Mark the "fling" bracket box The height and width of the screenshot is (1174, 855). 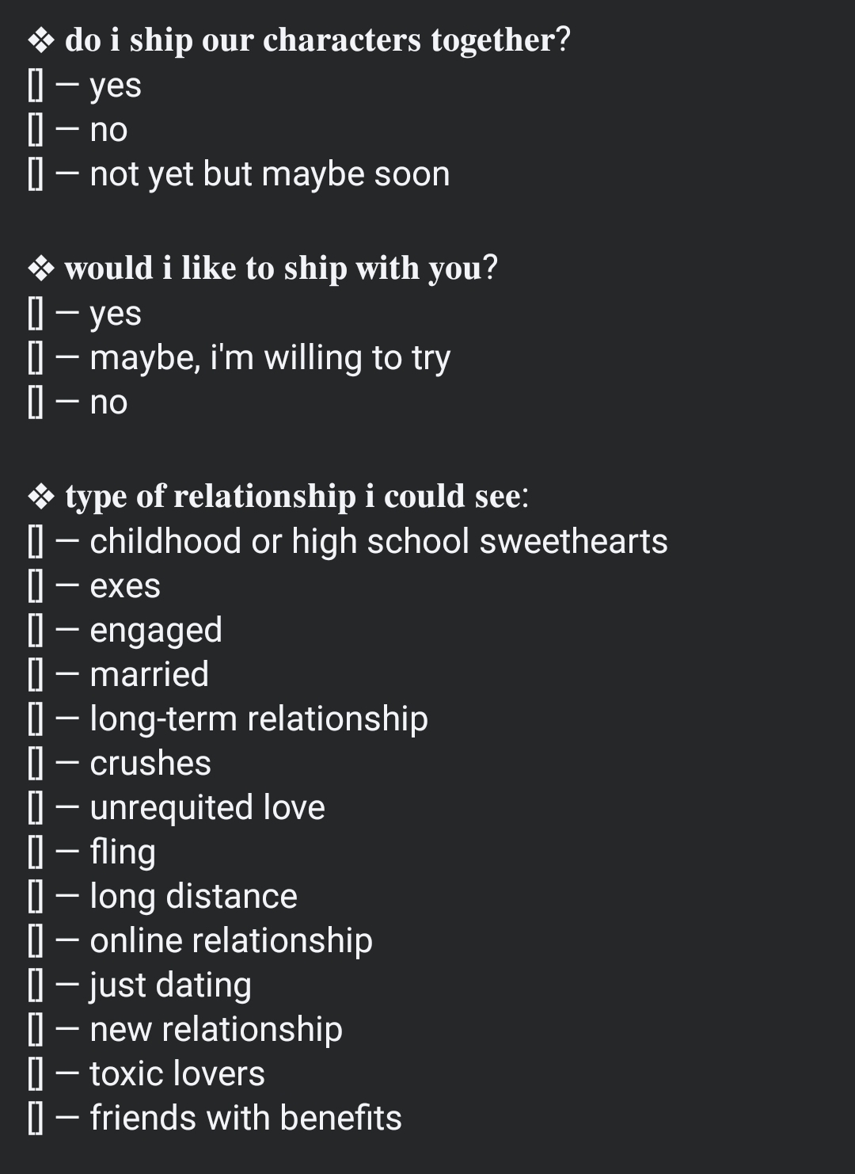36,853
